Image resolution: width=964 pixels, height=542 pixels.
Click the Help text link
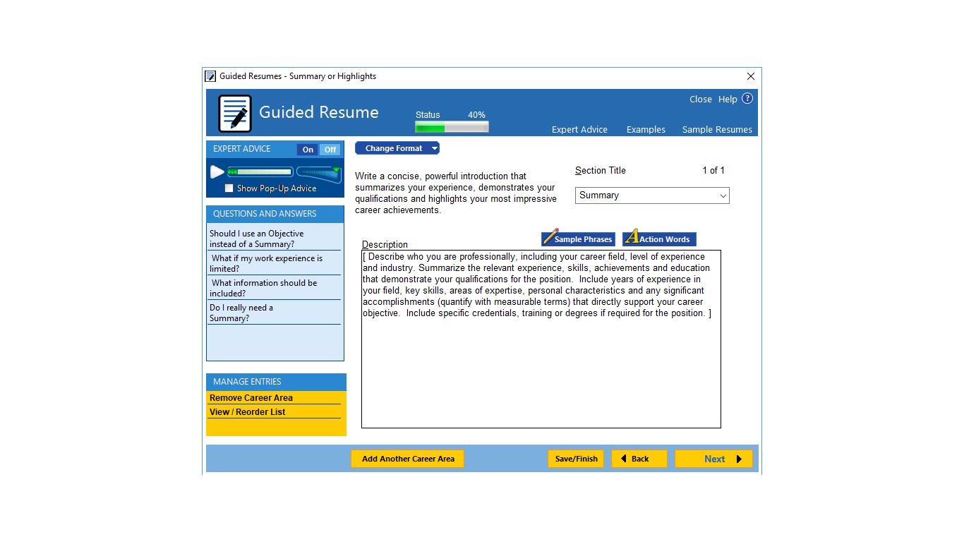728,100
